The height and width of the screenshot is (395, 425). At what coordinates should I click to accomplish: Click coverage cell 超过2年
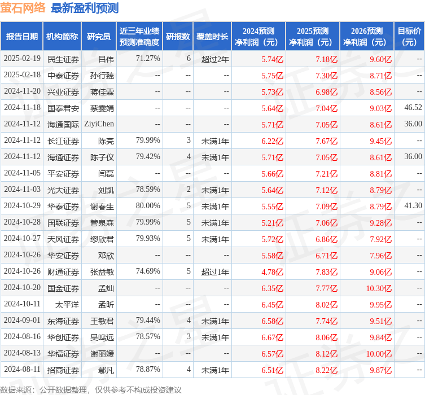click(215, 59)
